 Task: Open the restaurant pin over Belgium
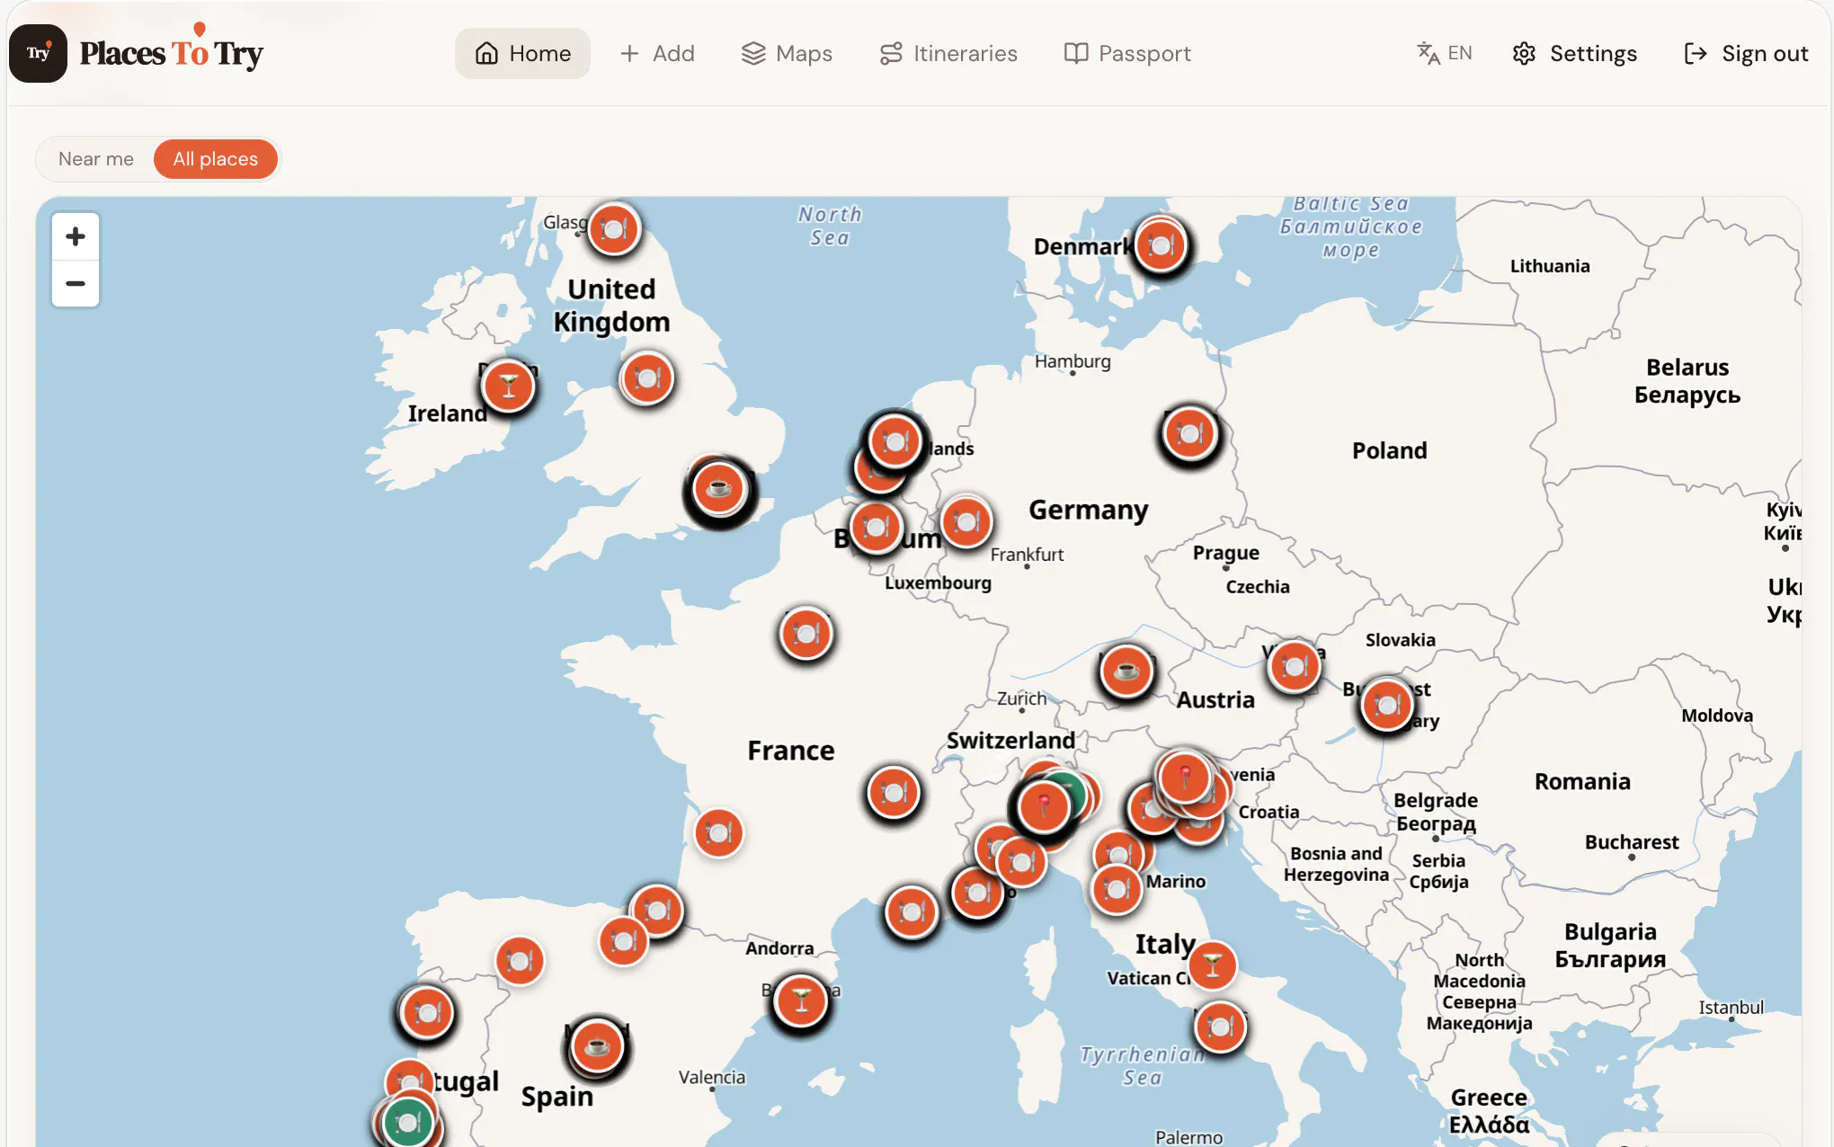tap(877, 528)
